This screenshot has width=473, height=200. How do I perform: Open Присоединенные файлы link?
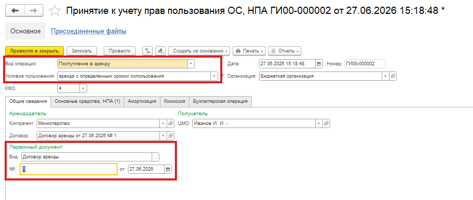coord(89,31)
